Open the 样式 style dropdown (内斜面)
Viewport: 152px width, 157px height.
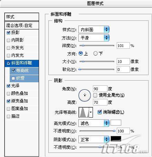[94, 30]
